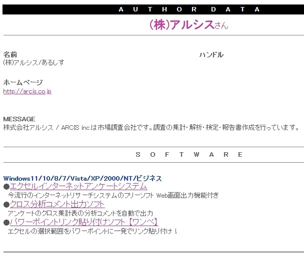
Task: Open クロス分析コメント出力ソフト software link
Action: tap(57, 204)
